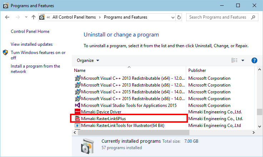Click the Visual Studio Tools program icon
Screen dimensions: 263x157
click(x=78, y=106)
